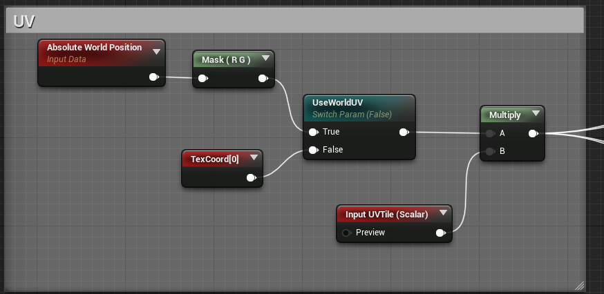
Task: Click the UseWorldUV False input pin
Action: click(x=314, y=150)
